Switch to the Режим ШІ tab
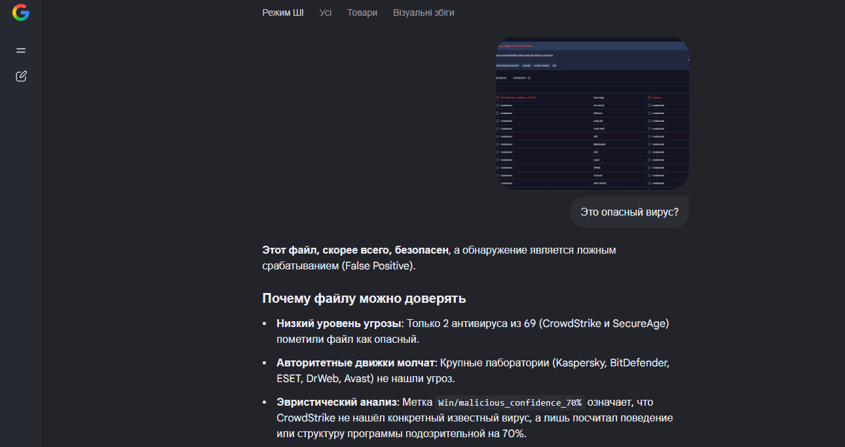The height and width of the screenshot is (447, 845). point(283,12)
